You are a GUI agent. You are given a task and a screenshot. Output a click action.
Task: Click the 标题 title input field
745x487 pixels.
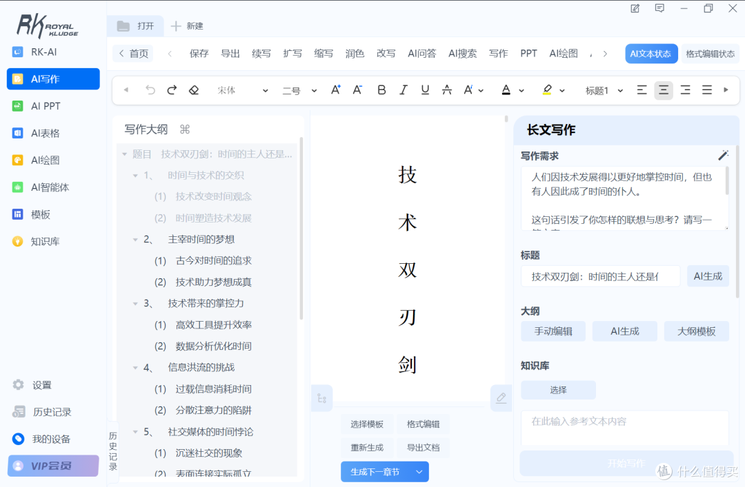(601, 276)
